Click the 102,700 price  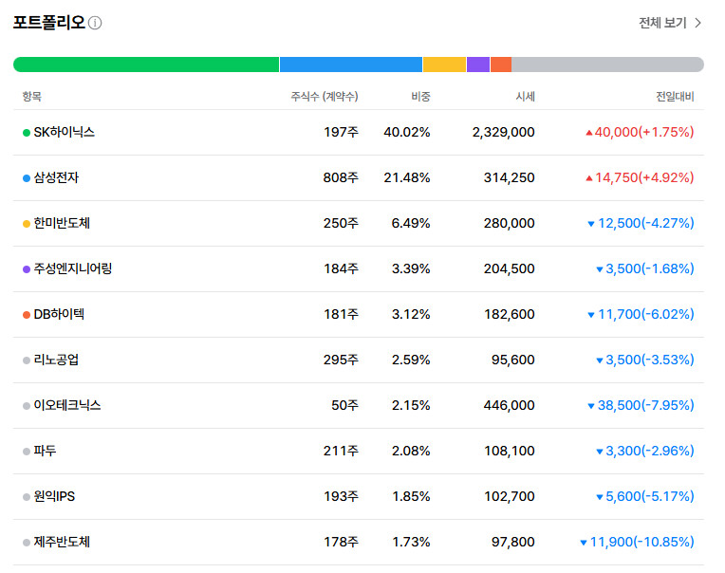509,496
